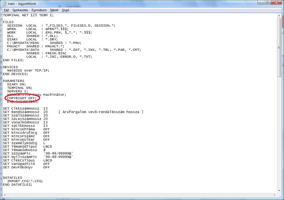Click the 'TERMINAL ON;' line

pyautogui.click(x=19, y=88)
